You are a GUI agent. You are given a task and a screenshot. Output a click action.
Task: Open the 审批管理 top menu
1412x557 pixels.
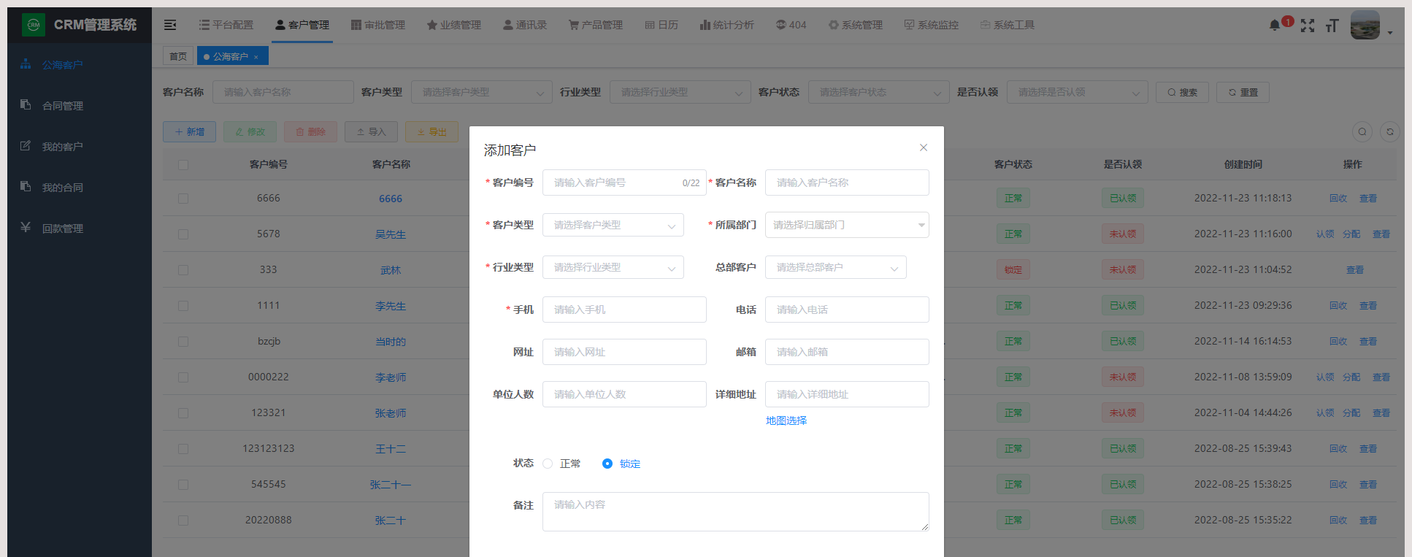pos(378,25)
